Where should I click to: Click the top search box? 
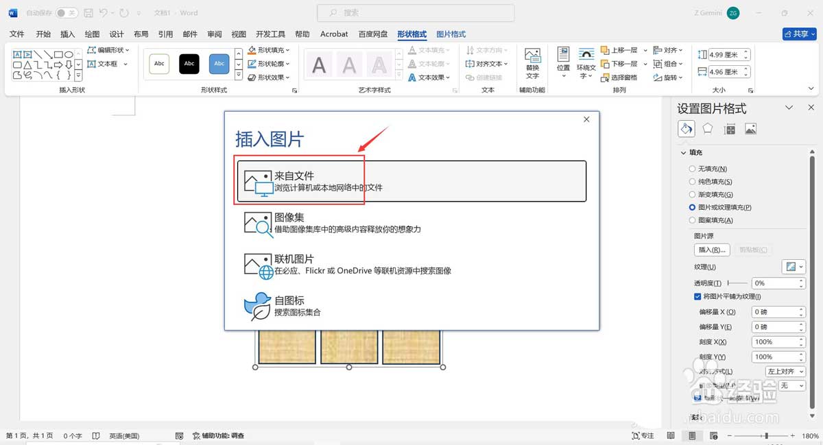tap(415, 12)
